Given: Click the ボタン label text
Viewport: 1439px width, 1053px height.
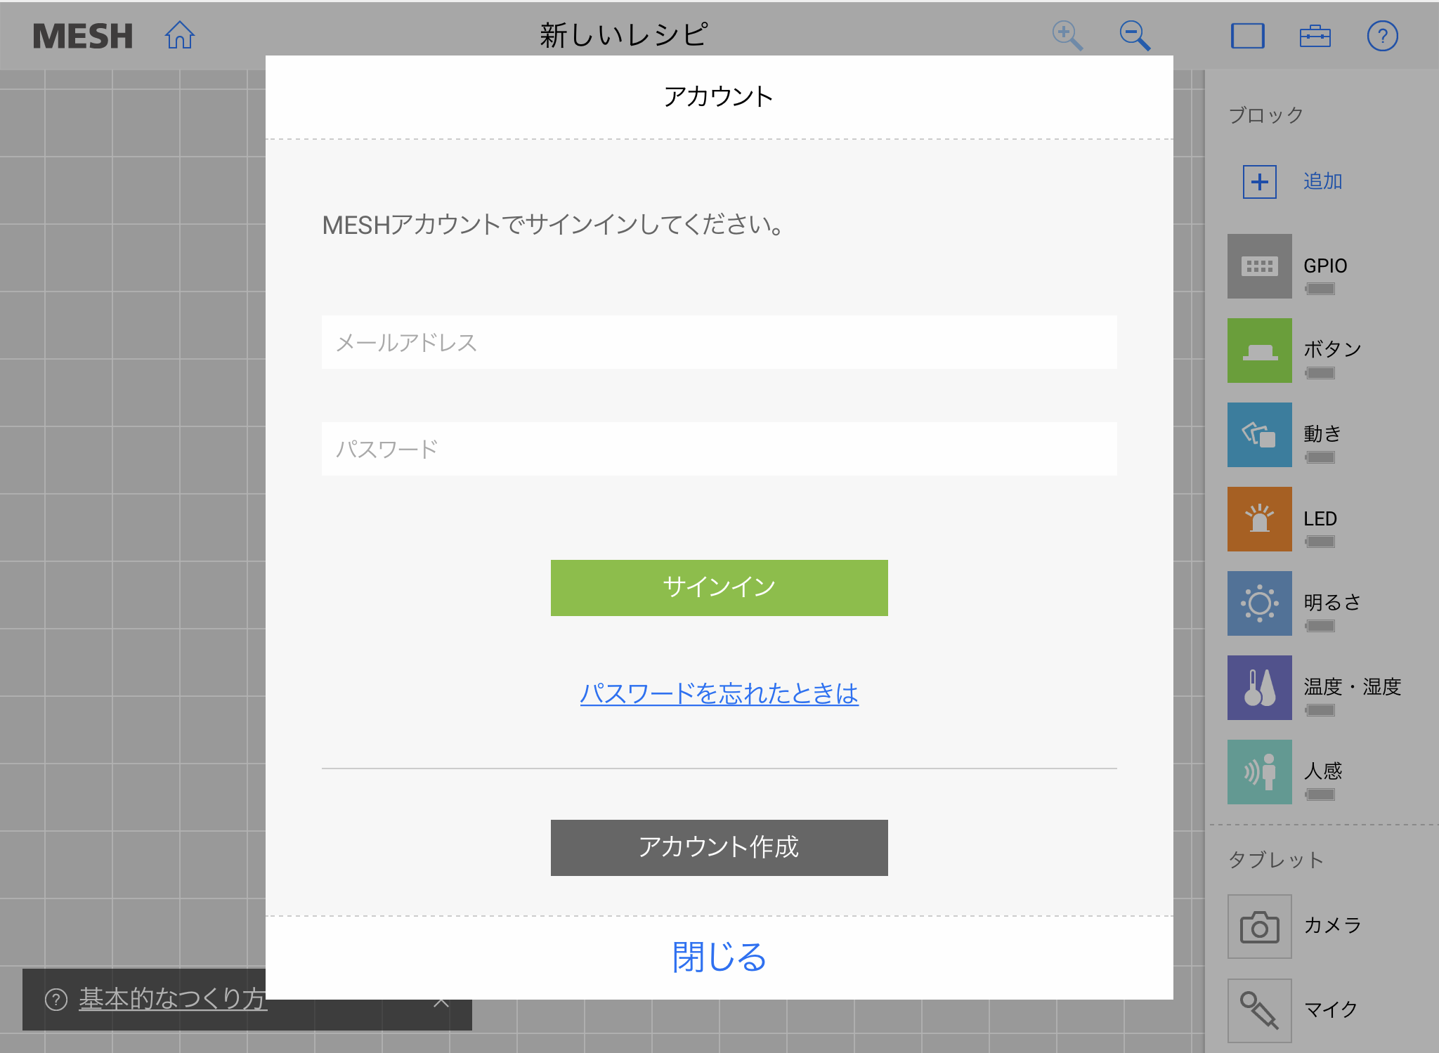Looking at the screenshot, I should point(1332,349).
